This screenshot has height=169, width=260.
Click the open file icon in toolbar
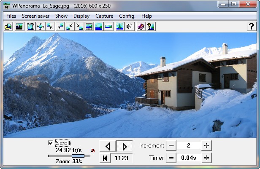[x=8, y=27]
